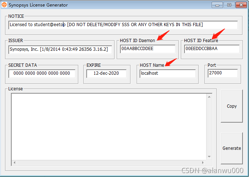This screenshot has width=249, height=177.
Task: Click the HOST Name label
Action: coord(152,65)
